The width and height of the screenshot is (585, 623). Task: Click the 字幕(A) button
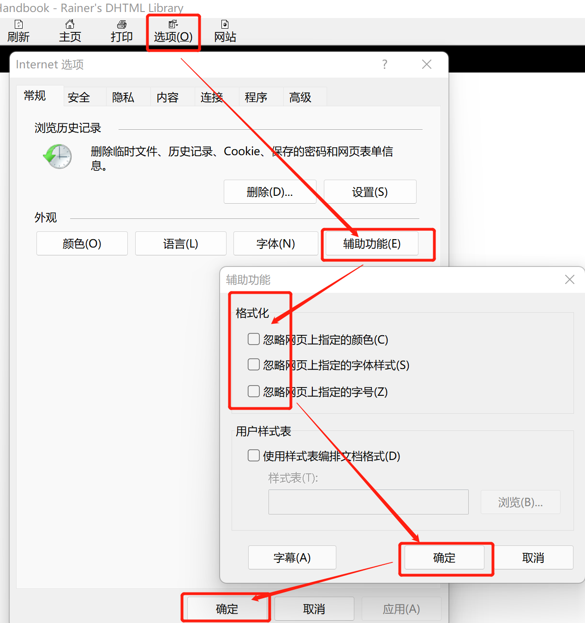point(292,557)
